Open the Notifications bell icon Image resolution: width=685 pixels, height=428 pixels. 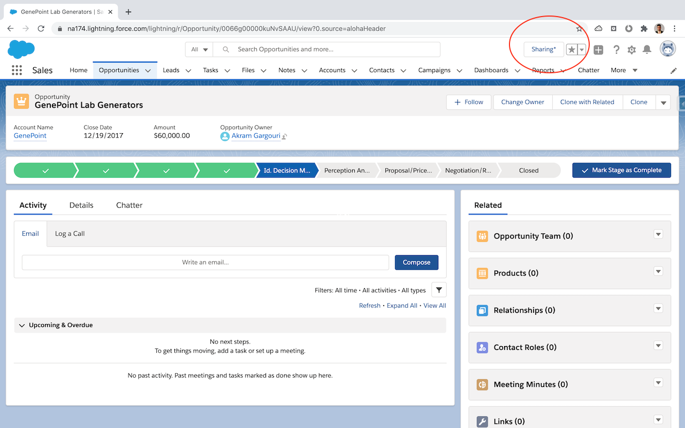[647, 50]
